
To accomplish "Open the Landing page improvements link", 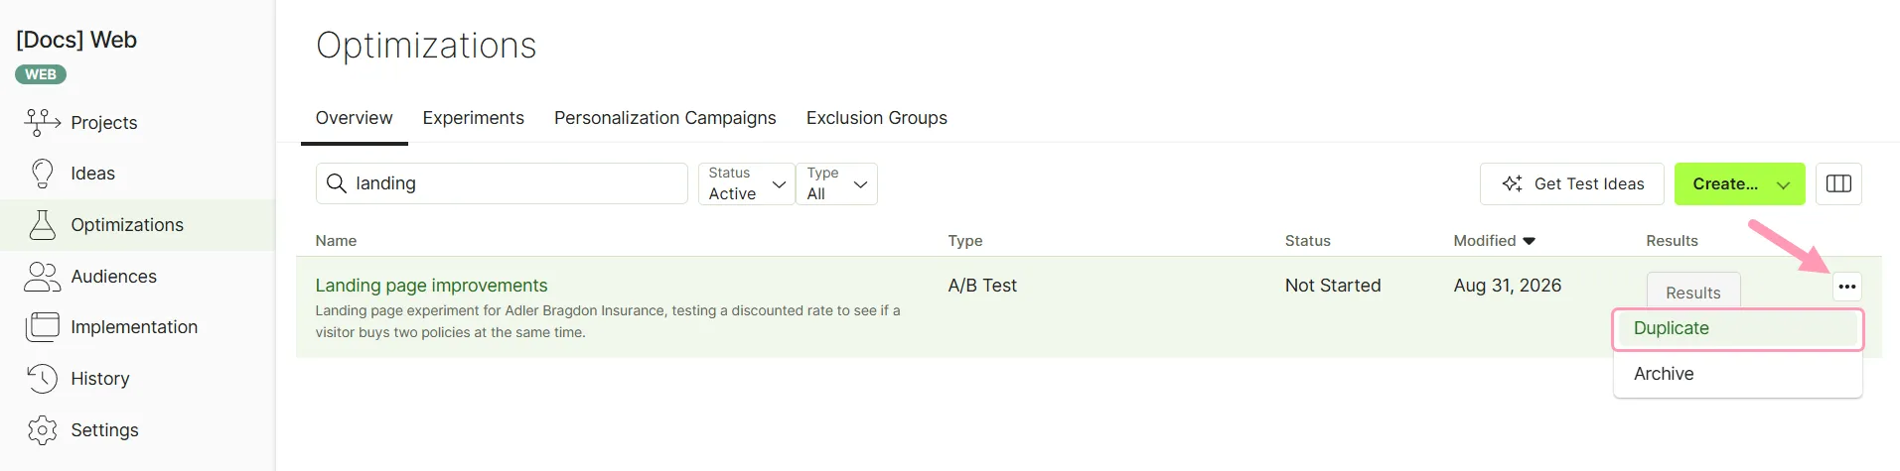I will tap(431, 286).
